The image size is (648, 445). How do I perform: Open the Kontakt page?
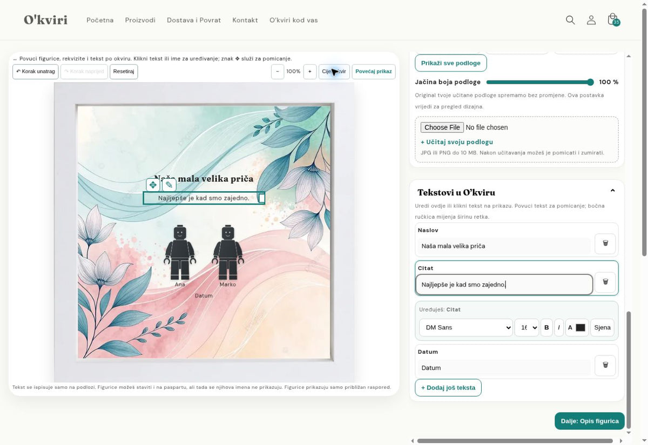245,20
